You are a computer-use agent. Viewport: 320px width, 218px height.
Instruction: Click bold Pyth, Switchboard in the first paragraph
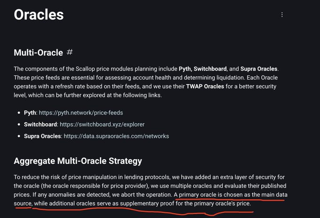pyautogui.click(x=203, y=69)
